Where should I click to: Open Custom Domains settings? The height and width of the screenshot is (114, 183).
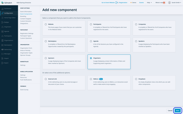click(26, 21)
